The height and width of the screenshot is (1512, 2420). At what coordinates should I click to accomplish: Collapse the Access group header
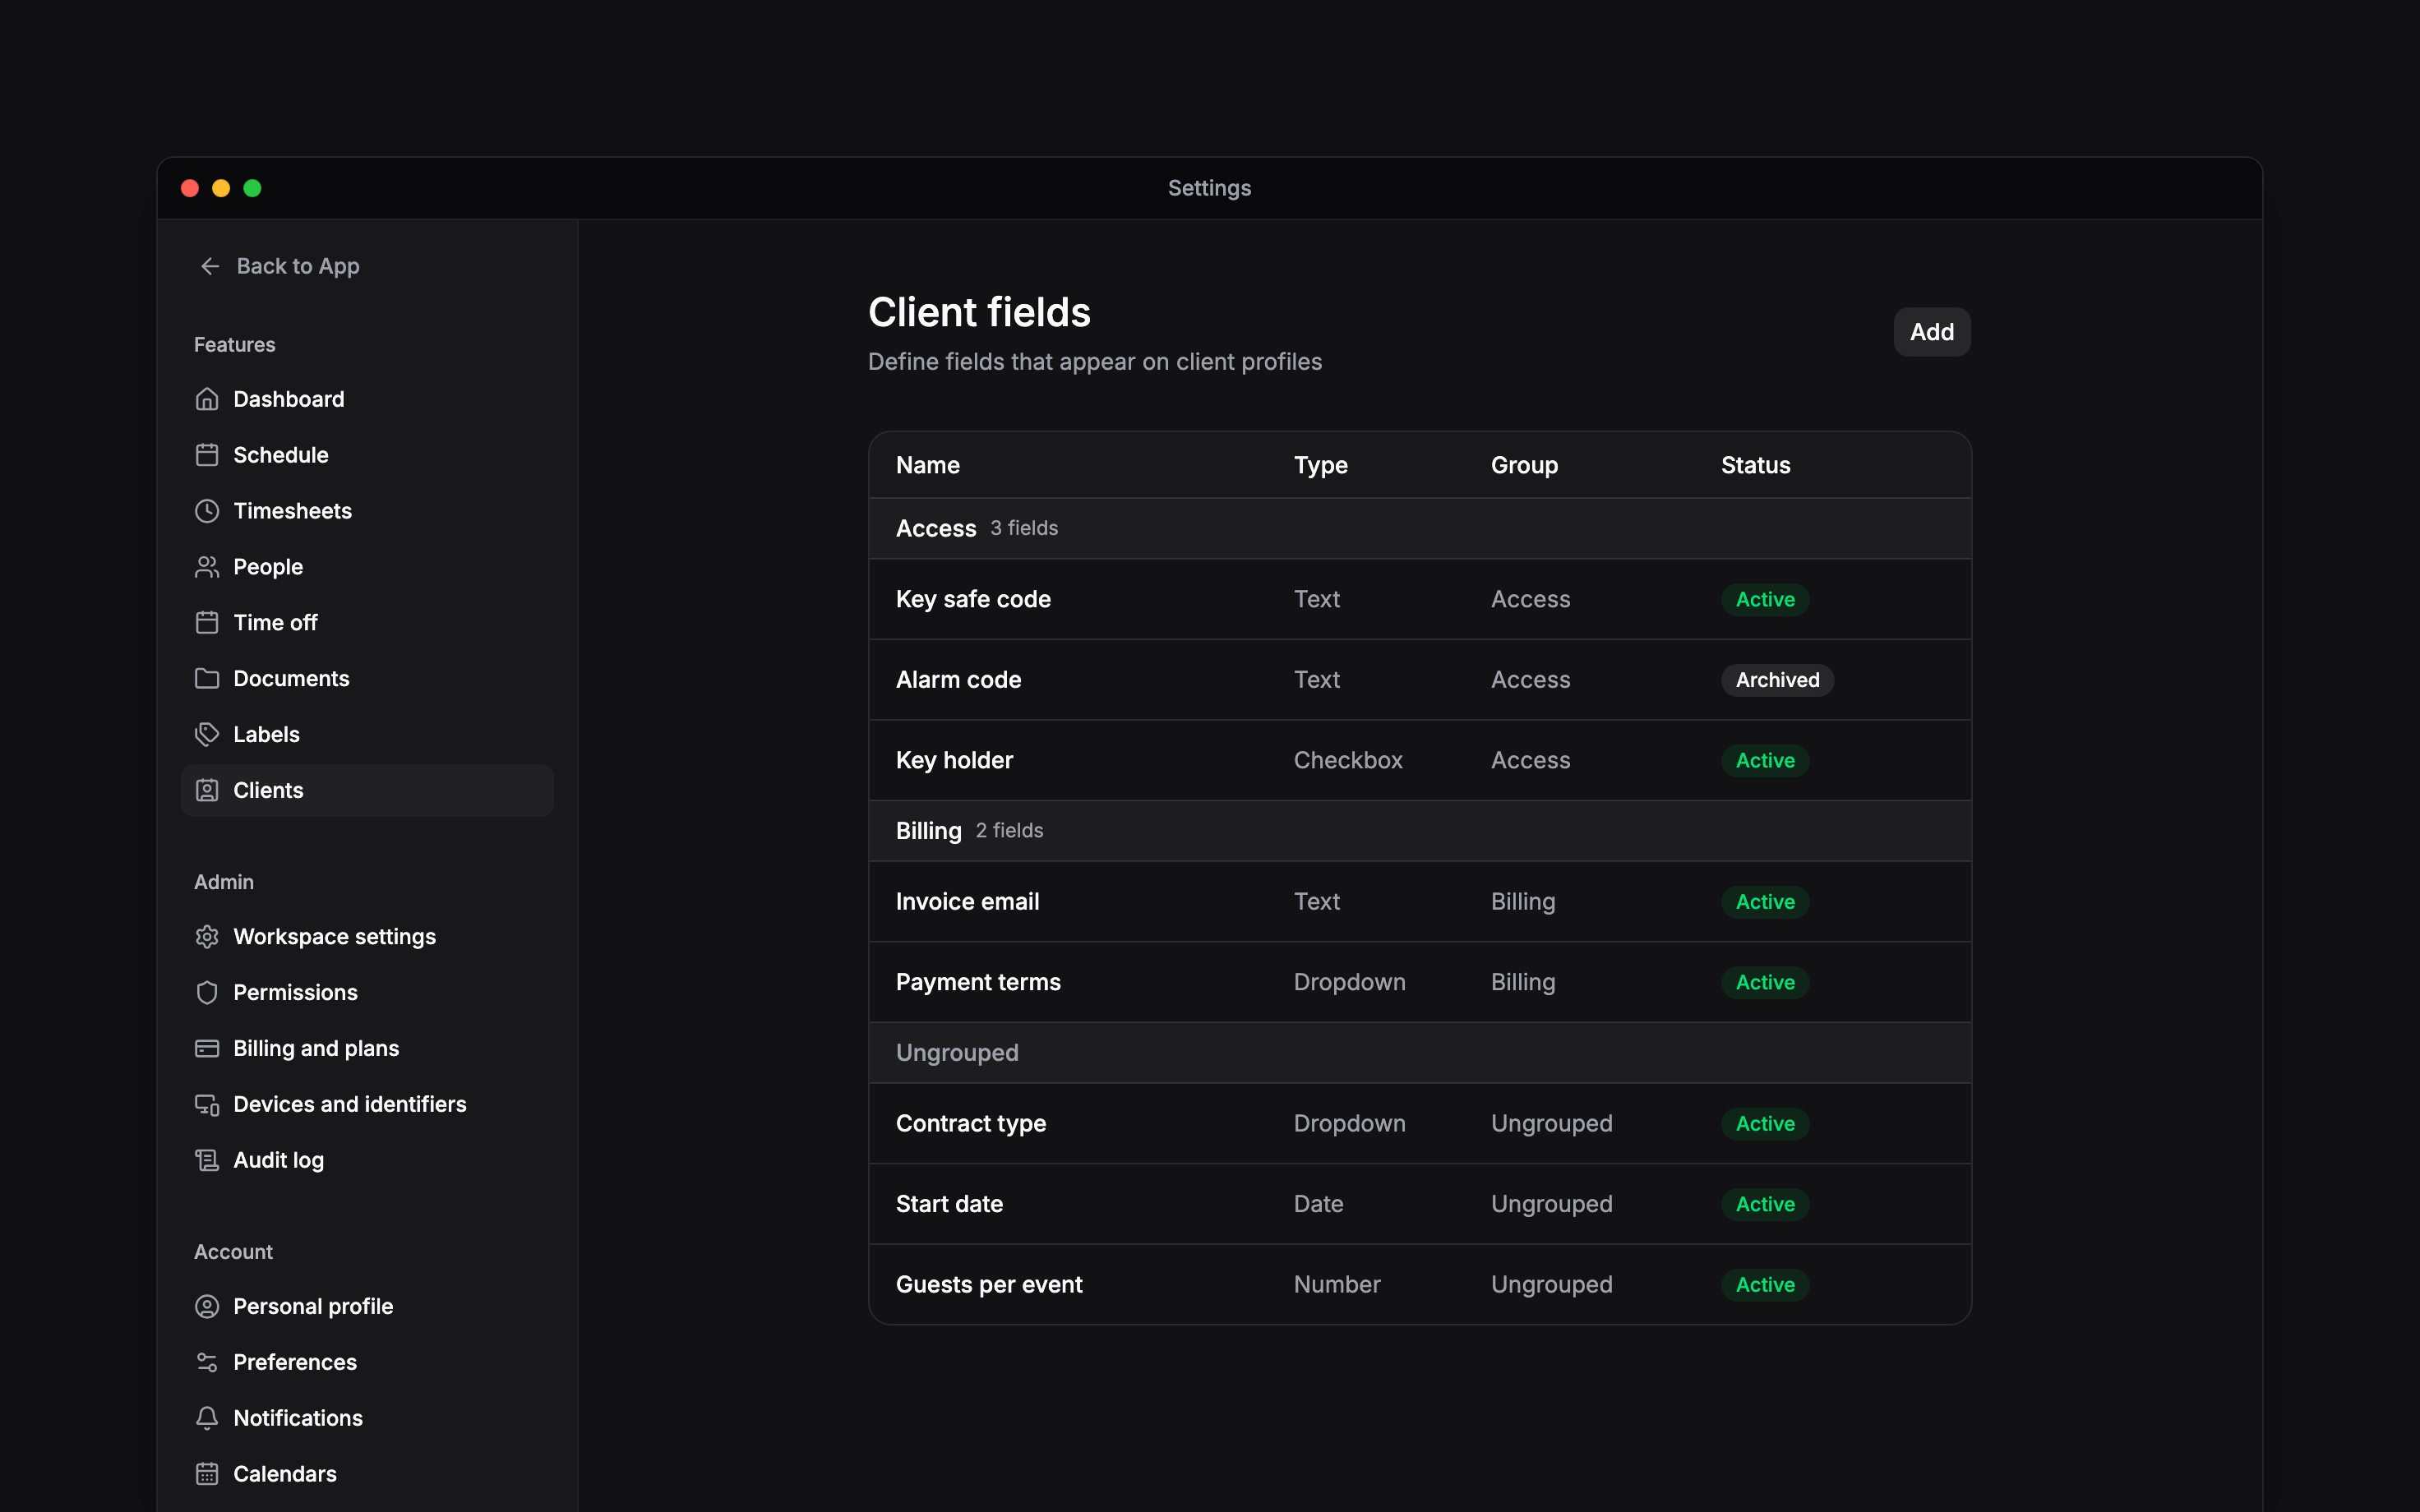1419,529
